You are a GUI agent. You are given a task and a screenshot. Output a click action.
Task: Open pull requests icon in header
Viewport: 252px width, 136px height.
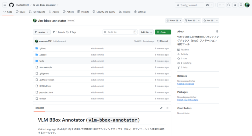click(x=235, y=5)
